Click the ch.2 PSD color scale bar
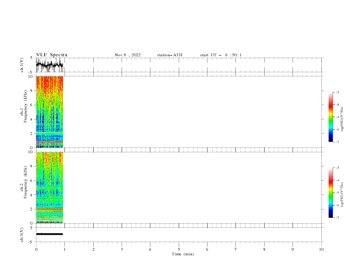 pyautogui.click(x=330, y=193)
